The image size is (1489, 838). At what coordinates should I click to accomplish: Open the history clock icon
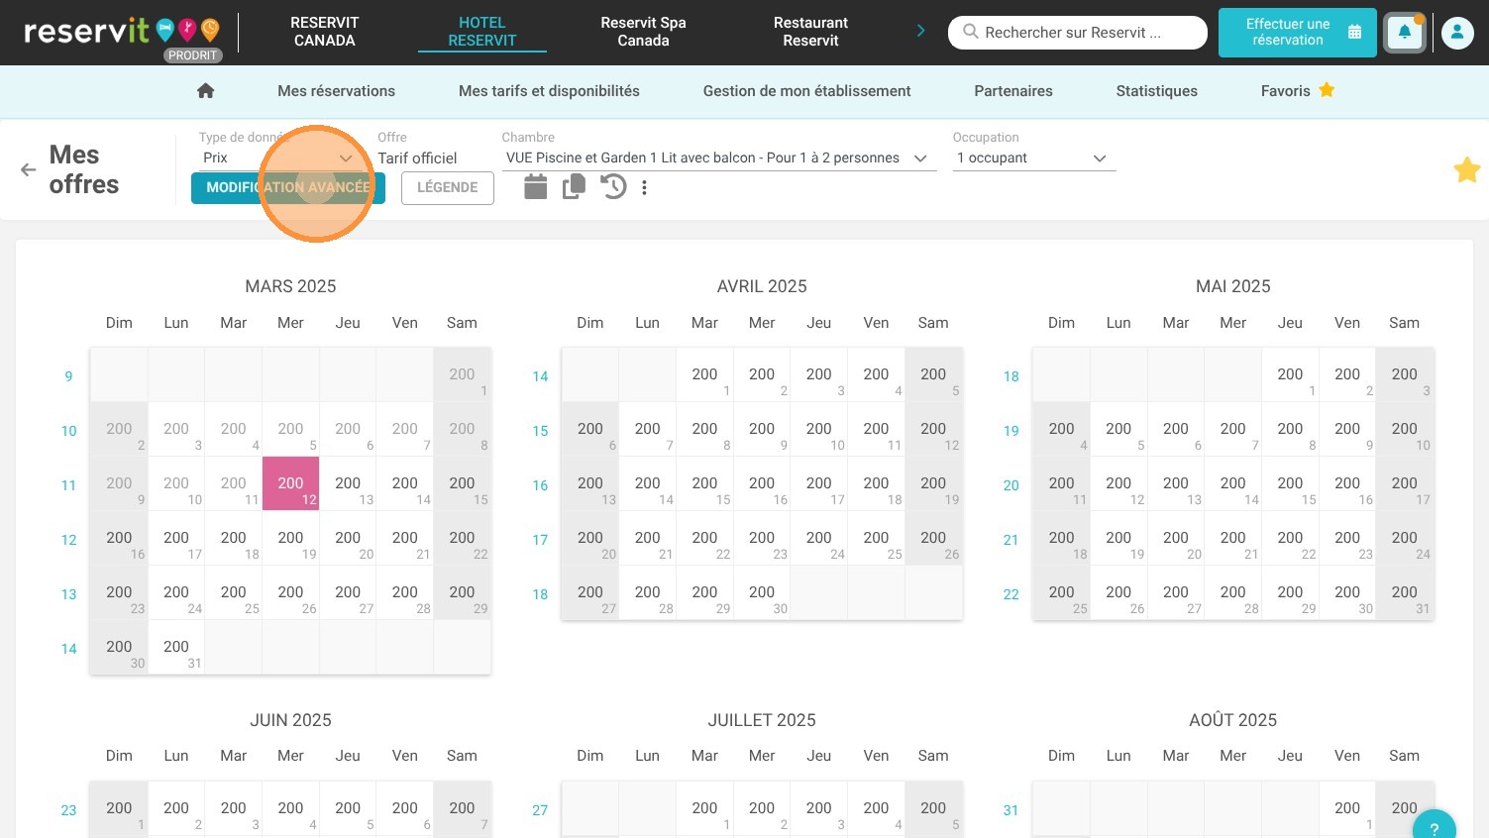click(613, 186)
